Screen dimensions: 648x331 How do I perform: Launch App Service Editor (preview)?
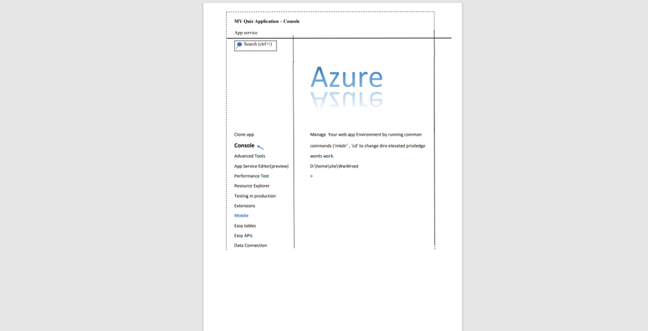261,166
